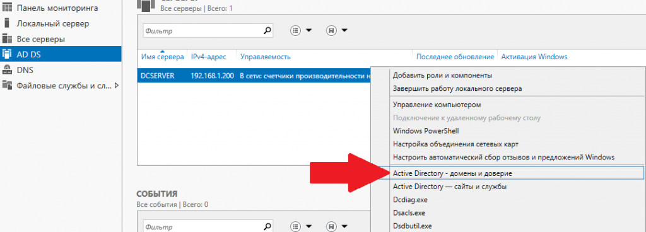This screenshot has height=232, width=646.
Task: Open save query dropdown in events toolbar
Action: 337,226
